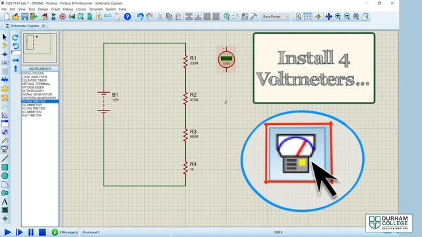Select the 2D Graphics Box tool
Image resolution: width=422 pixels, height=237 pixels.
(x=5, y=167)
